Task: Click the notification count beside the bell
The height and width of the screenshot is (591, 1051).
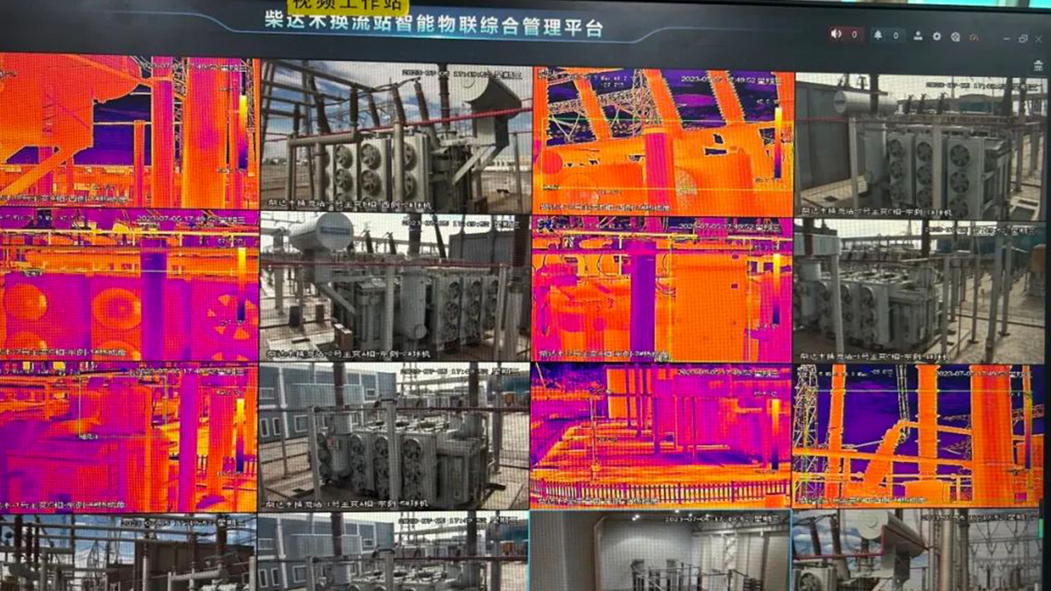Action: click(x=895, y=35)
